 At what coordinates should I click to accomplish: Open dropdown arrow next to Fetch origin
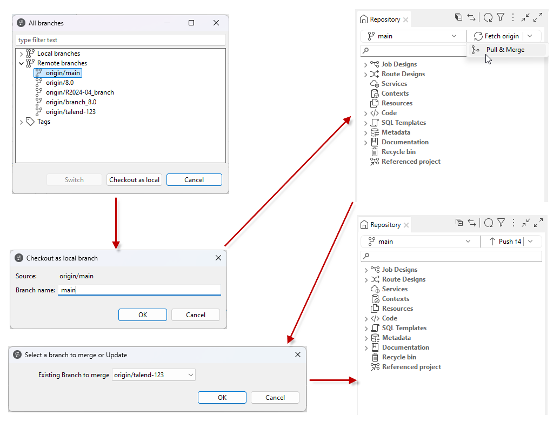pyautogui.click(x=530, y=36)
